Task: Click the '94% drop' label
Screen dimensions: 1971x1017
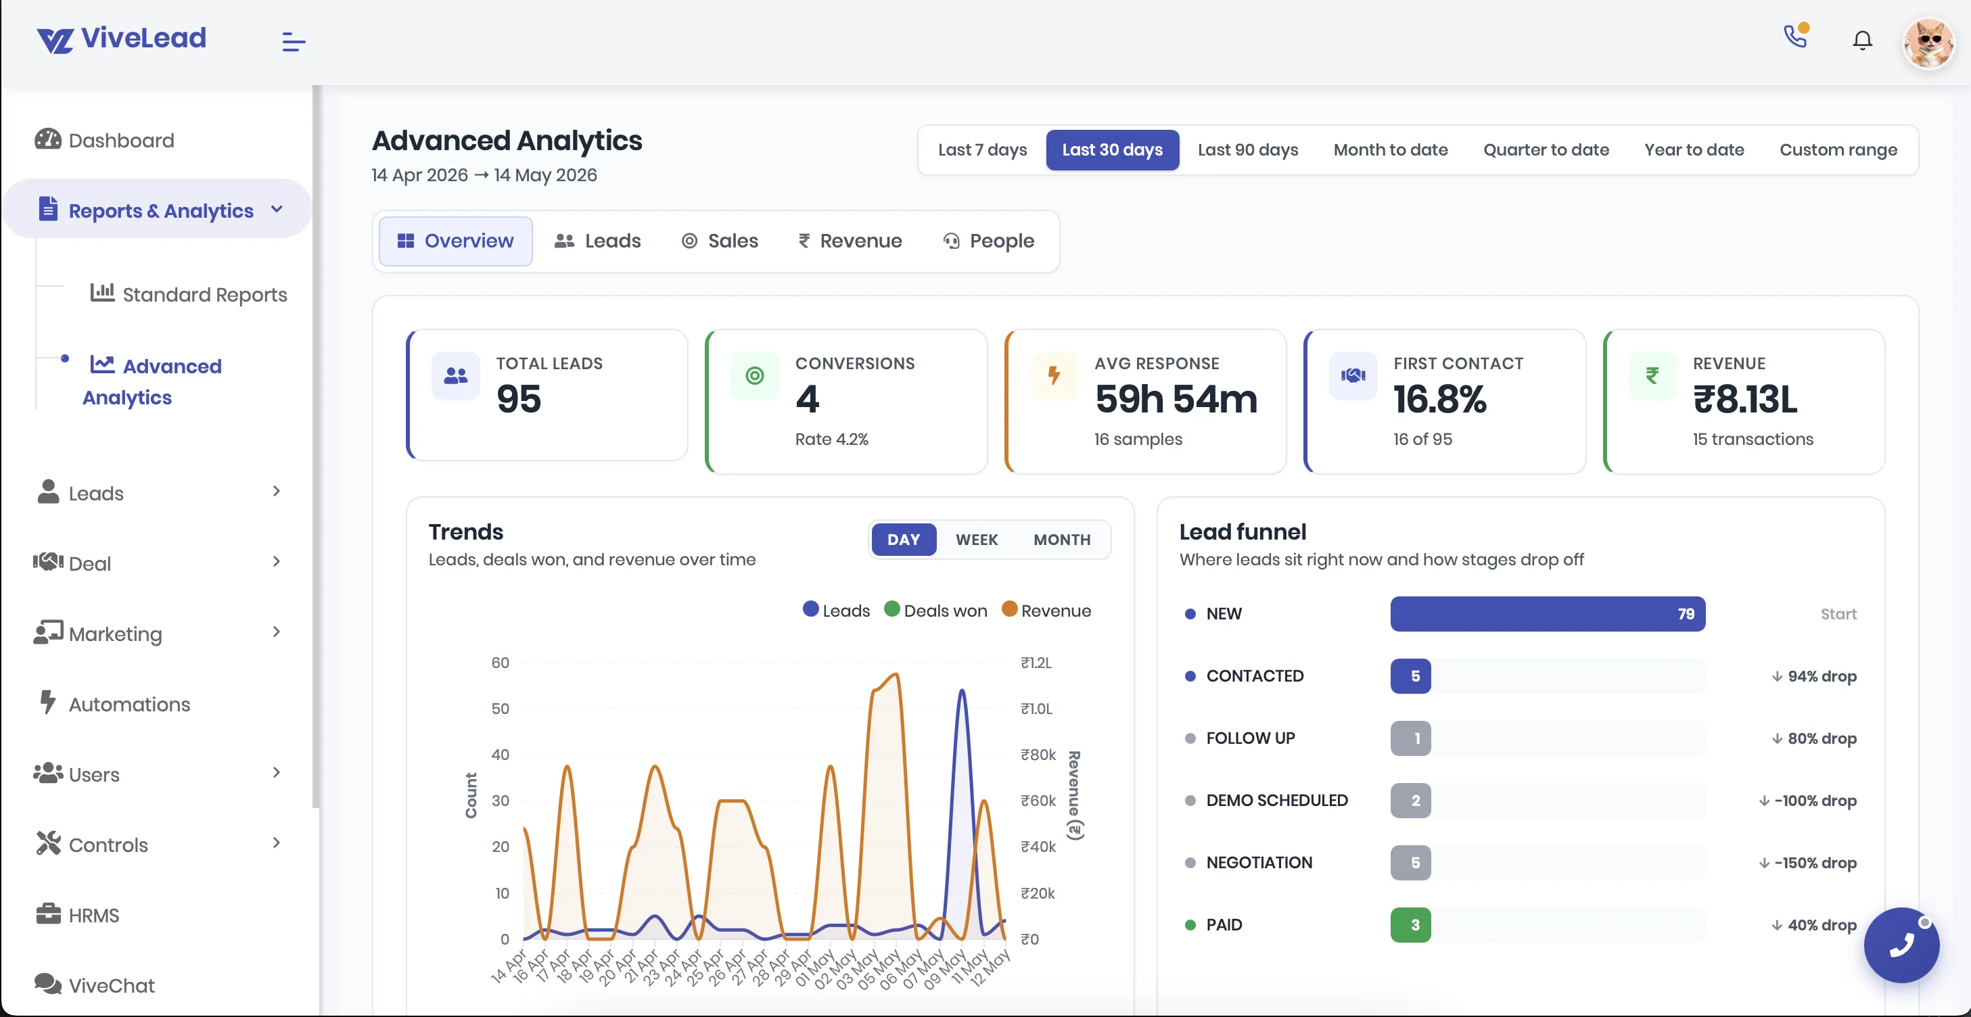Action: point(1813,676)
